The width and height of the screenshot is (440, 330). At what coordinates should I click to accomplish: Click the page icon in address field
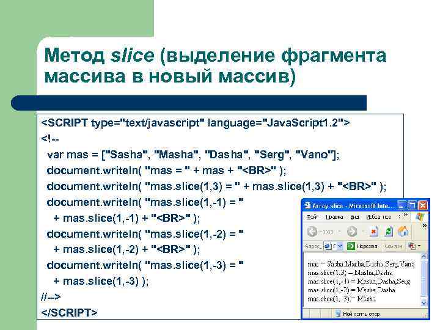click(328, 246)
